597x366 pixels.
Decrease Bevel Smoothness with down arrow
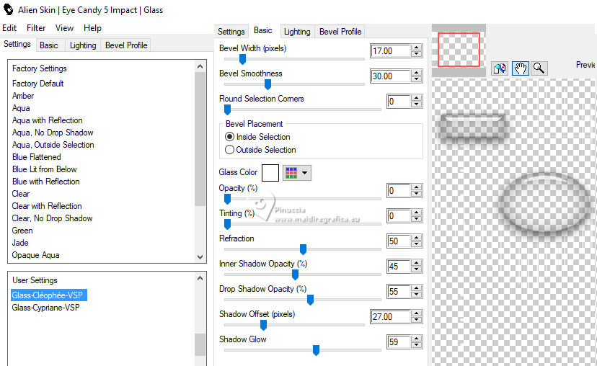417,79
